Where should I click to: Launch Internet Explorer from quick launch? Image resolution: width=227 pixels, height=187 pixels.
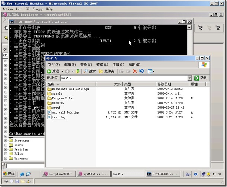click(x=22, y=174)
